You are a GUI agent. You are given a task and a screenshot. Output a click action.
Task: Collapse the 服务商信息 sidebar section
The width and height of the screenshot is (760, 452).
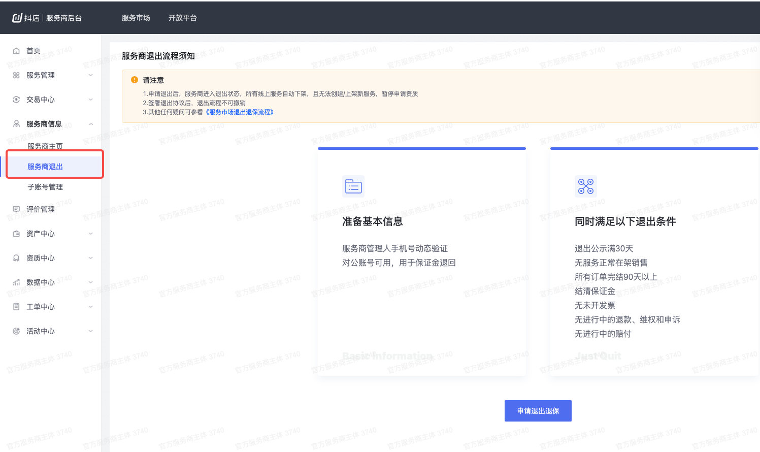tap(90, 123)
